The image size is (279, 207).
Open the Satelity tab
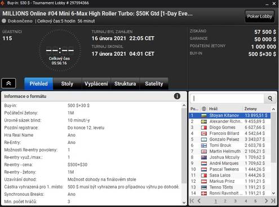click(154, 84)
